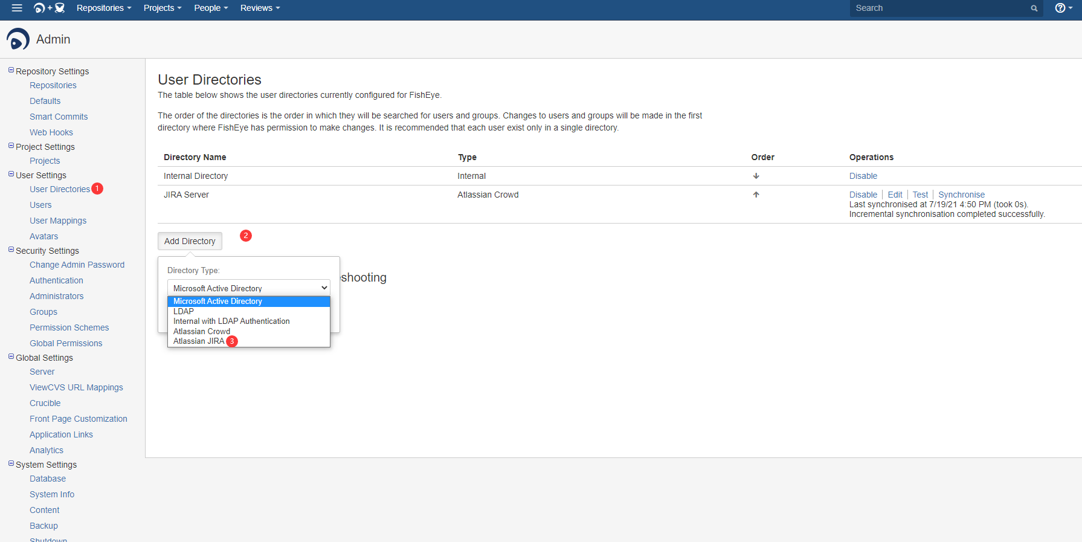1082x542 pixels.
Task: Open ViewCVS URL Mappings
Action: point(76,387)
